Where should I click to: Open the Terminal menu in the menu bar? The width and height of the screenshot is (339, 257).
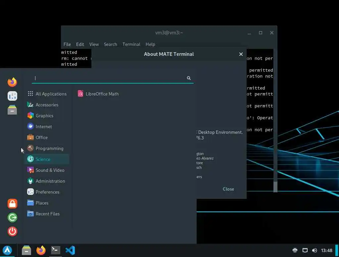point(131,44)
